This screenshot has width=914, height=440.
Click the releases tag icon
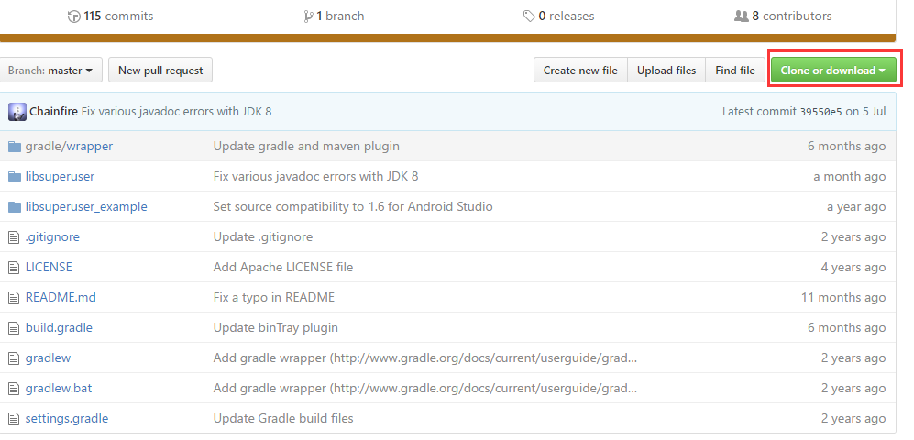pos(529,16)
